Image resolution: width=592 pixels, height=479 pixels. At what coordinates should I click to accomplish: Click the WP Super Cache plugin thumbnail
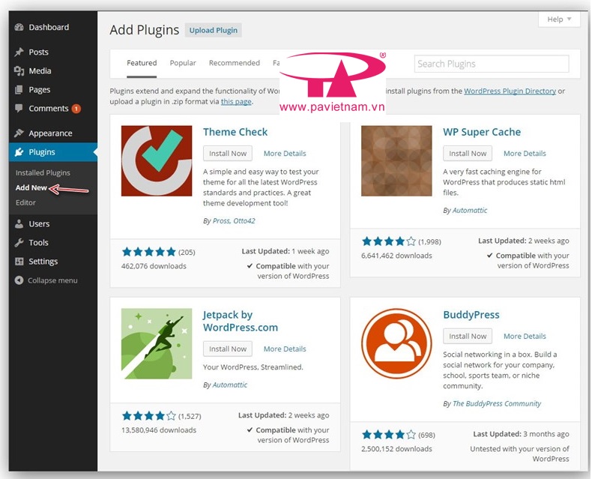click(396, 161)
